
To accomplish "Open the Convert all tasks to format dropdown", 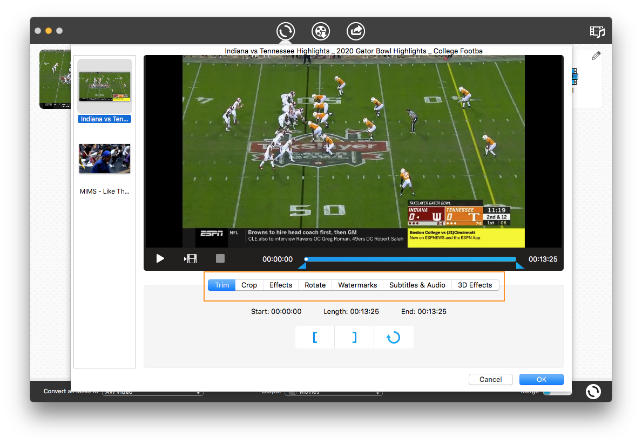I will (x=153, y=393).
